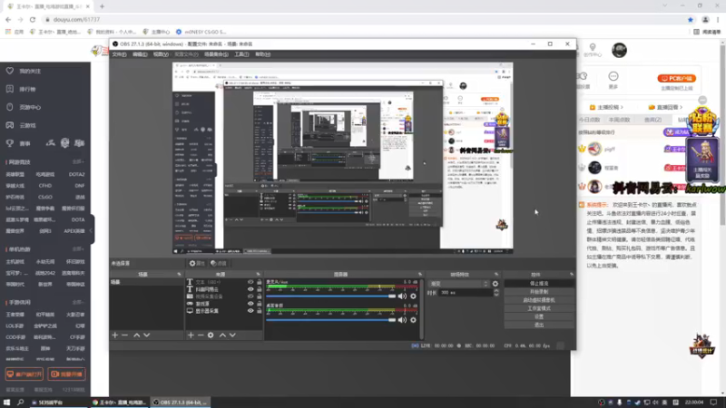Toggle visibility of the first text source
726x408 pixels.
[x=250, y=282]
